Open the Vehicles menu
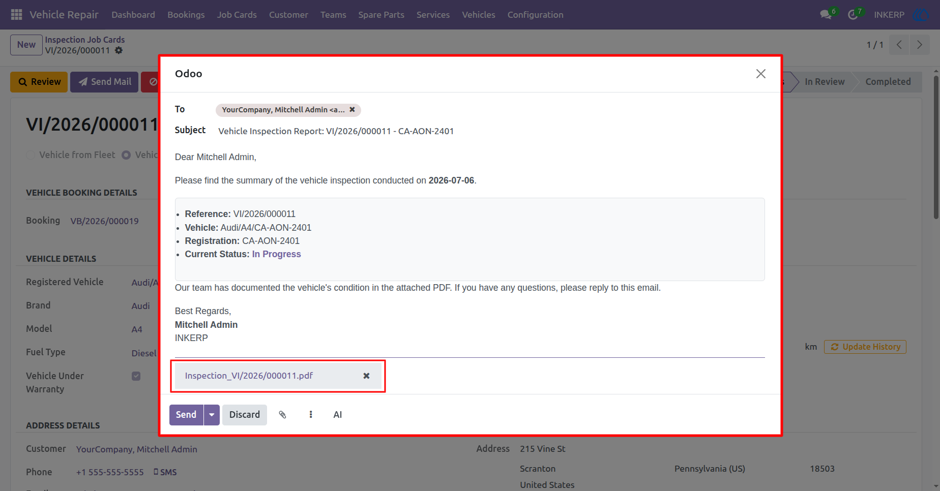The width and height of the screenshot is (940, 491). 479,15
